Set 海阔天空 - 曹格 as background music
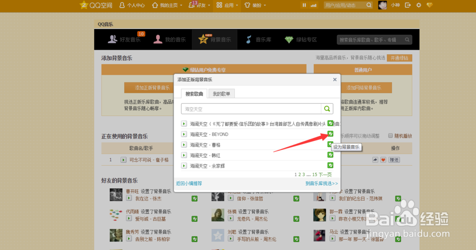 pyautogui.click(x=330, y=144)
